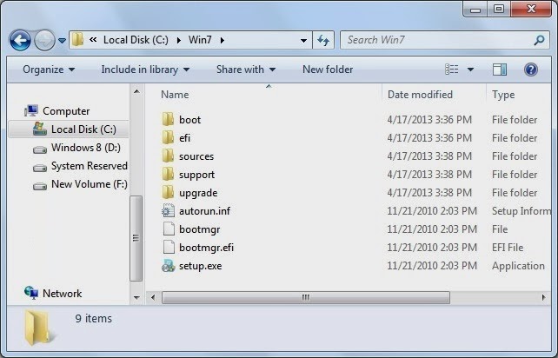Viewport: 558px width, 358px height.
Task: Change your view using the view icon
Action: (x=452, y=70)
